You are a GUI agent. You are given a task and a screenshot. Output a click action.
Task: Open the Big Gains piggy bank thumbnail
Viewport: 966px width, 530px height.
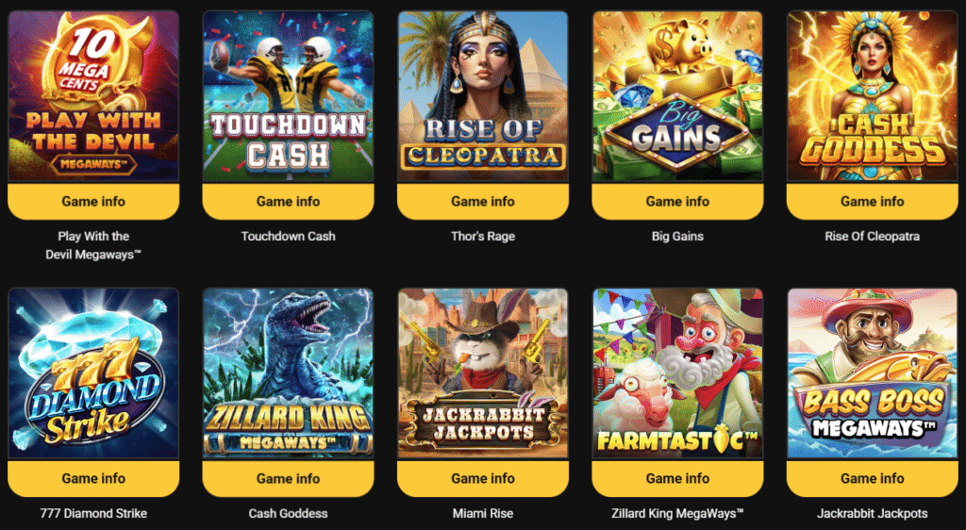677,96
